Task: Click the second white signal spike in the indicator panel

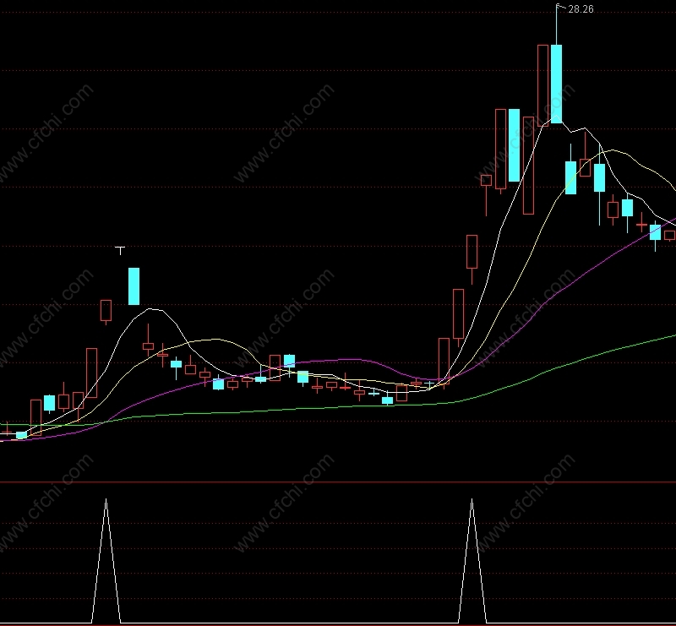Action: point(472,560)
